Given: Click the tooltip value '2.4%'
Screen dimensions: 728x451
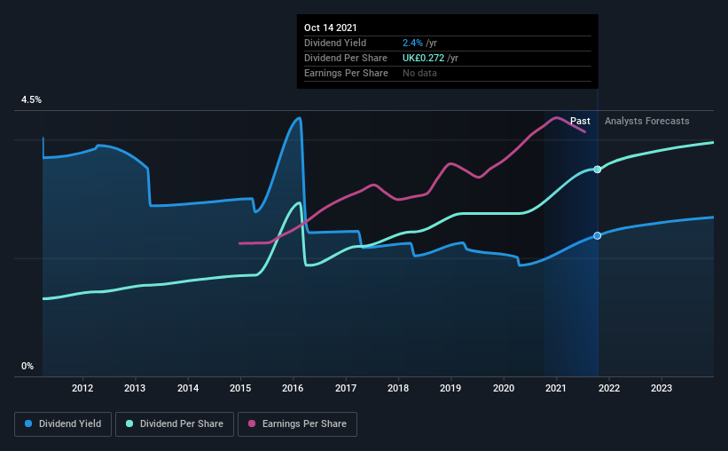Looking at the screenshot, I should coord(412,43).
